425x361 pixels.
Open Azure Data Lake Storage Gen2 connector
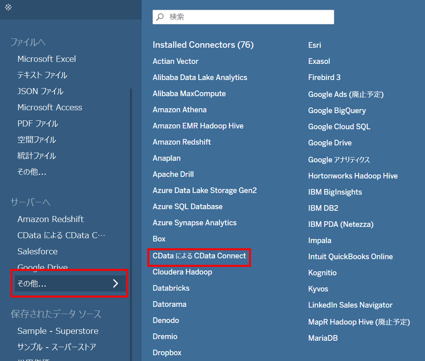[205, 190]
